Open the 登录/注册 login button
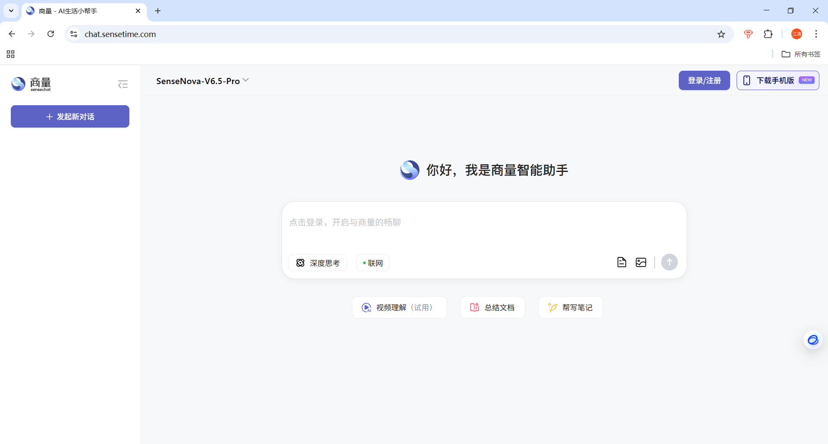This screenshot has height=444, width=828. point(704,81)
